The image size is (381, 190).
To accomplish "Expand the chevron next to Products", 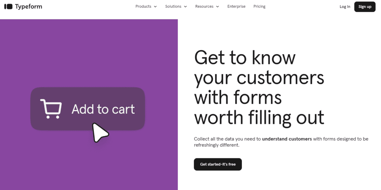I will 156,7.
